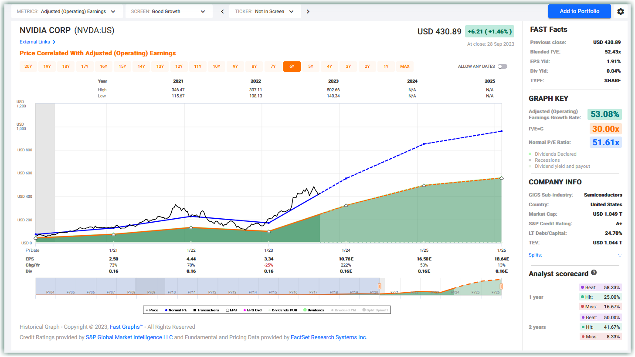Toggle Dividend Yld in the chart legend
Viewport: 635px width, 357px height.
344,310
